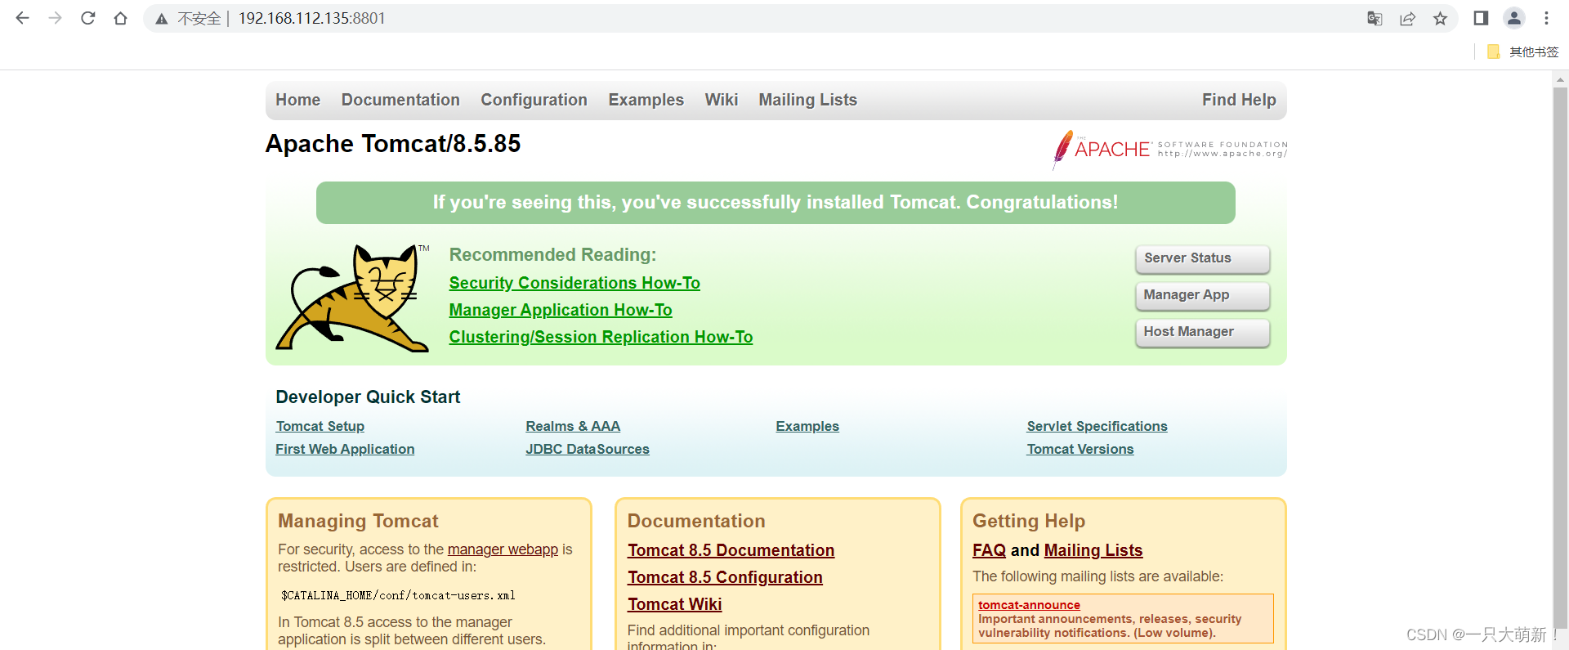The image size is (1569, 650).
Task: Open the JDBC DataSources link
Action: click(x=588, y=449)
